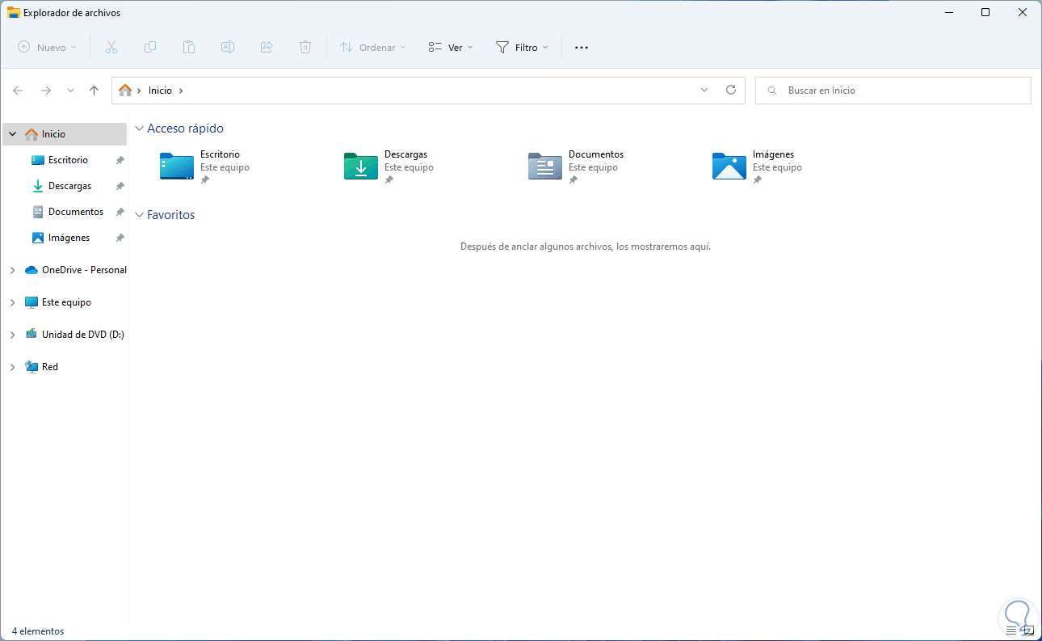Screen dimensions: 1042x641
Task: Click the pin icon beside Documentos in the sidebar
Action: coord(120,212)
